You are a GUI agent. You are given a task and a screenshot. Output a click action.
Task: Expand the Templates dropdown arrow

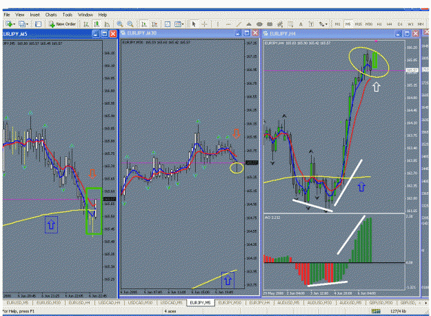[183, 24]
